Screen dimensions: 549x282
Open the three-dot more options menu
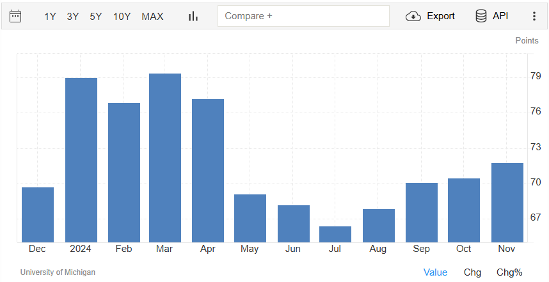[534, 16]
